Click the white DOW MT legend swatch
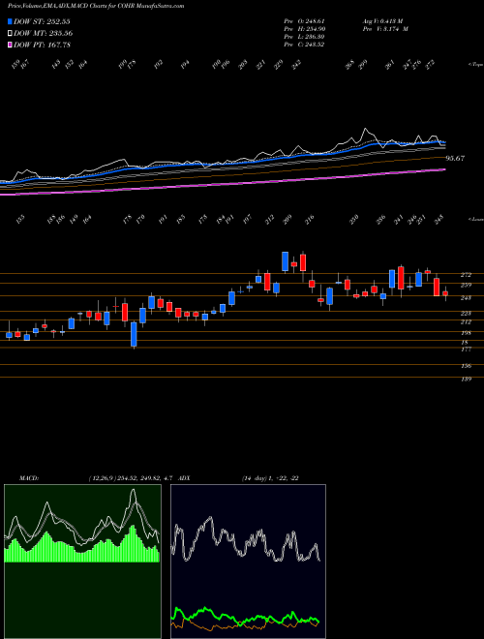484x639 pixels. 11,33
